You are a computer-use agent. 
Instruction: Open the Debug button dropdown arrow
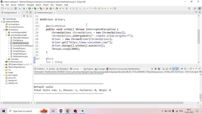click(27, 9)
